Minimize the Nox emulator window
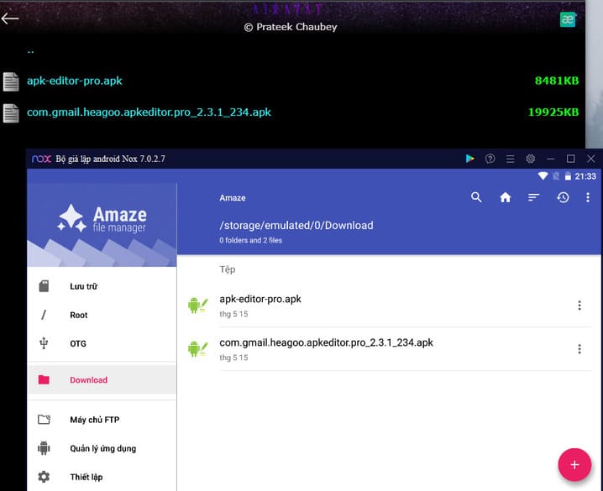 551,159
